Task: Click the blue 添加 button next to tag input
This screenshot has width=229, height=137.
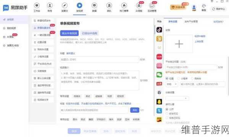Action: tap(135, 110)
